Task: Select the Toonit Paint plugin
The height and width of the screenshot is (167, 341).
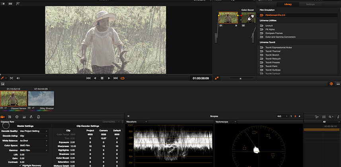Action: point(297,66)
